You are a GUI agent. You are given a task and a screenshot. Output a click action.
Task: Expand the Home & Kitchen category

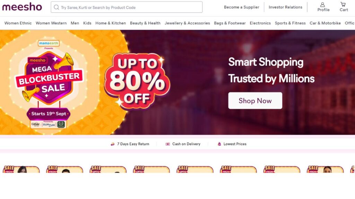[111, 23]
